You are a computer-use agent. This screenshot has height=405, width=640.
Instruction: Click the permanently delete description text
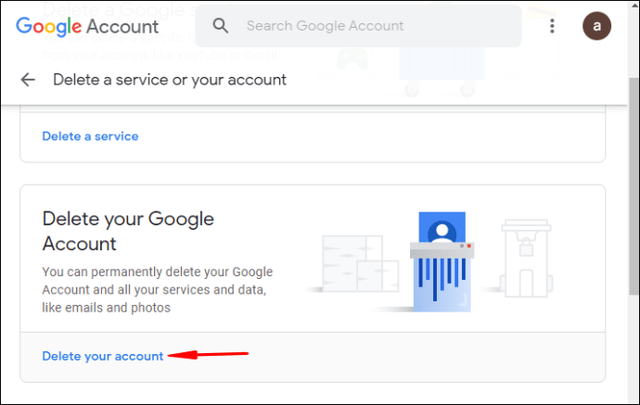pyautogui.click(x=157, y=289)
